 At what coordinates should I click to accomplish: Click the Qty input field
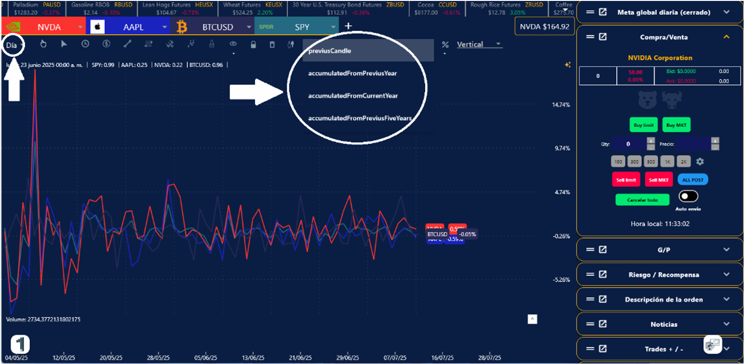(x=628, y=144)
